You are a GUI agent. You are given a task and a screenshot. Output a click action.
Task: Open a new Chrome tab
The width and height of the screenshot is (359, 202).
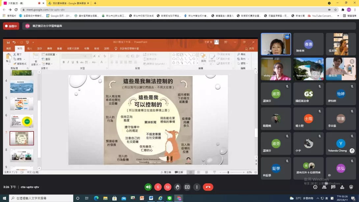point(95,3)
